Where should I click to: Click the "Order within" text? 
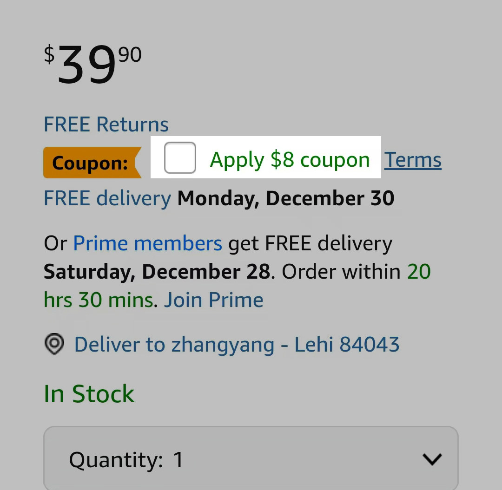tap(341, 272)
